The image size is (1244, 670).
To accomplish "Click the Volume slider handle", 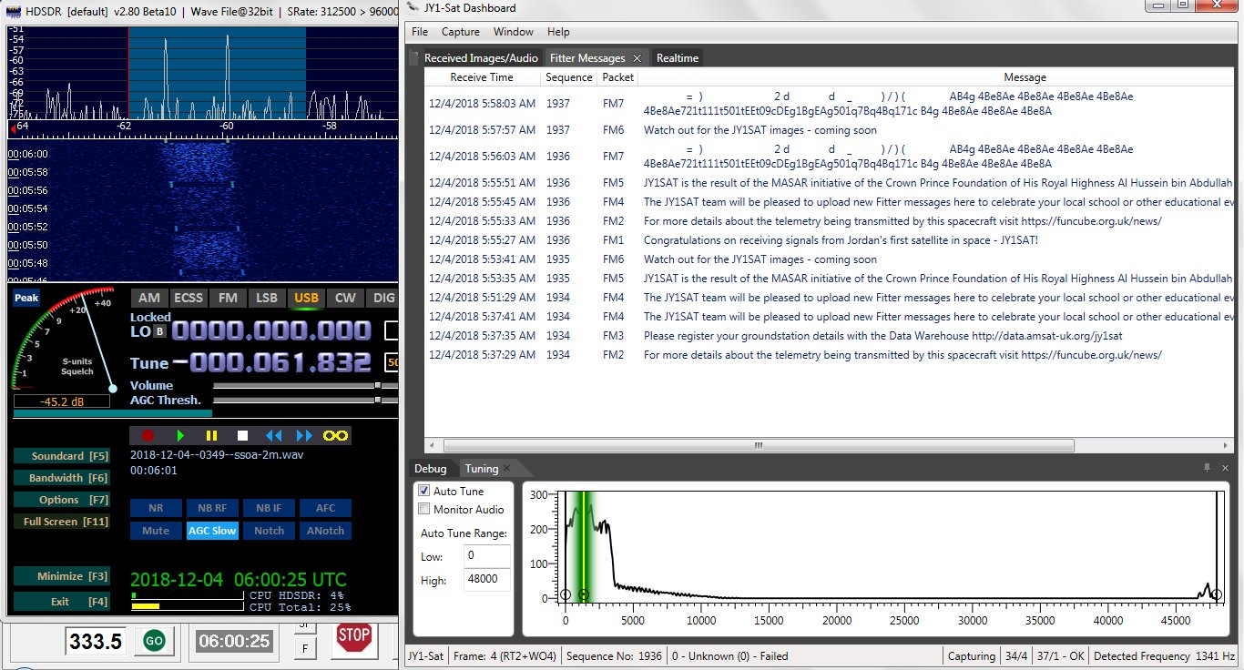I will coord(378,385).
